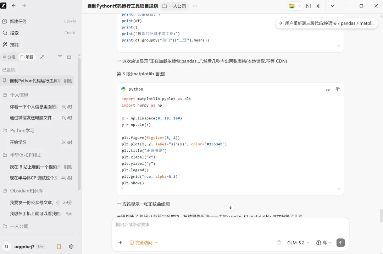Open 搜索 search in the sidebar
Screen dimensions: 383x254
39,33
